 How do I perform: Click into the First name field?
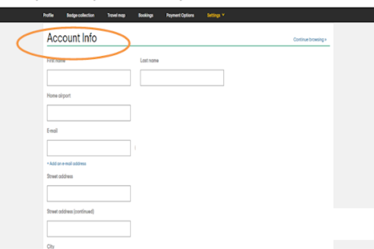click(x=89, y=78)
